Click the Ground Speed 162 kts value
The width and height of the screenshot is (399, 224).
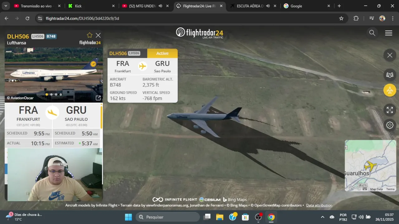118,98
